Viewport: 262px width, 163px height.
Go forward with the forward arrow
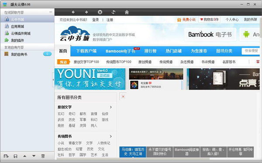(x=86, y=12)
